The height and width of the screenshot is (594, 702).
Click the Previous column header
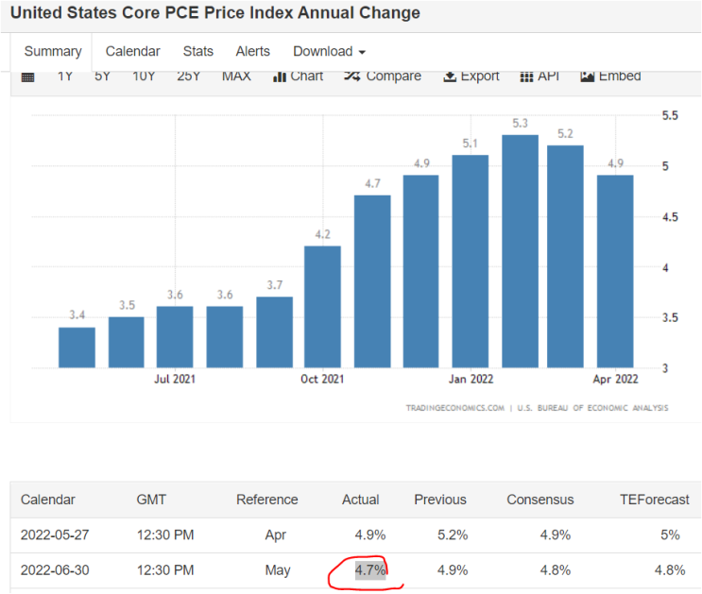(x=440, y=500)
